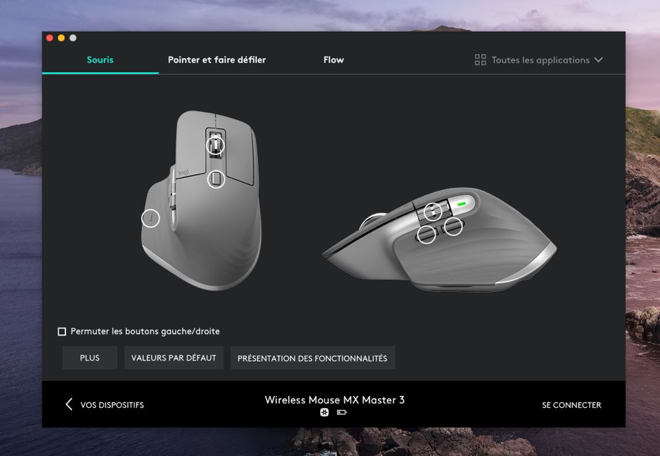Expand the Toutes les applications chevron

pyautogui.click(x=599, y=60)
